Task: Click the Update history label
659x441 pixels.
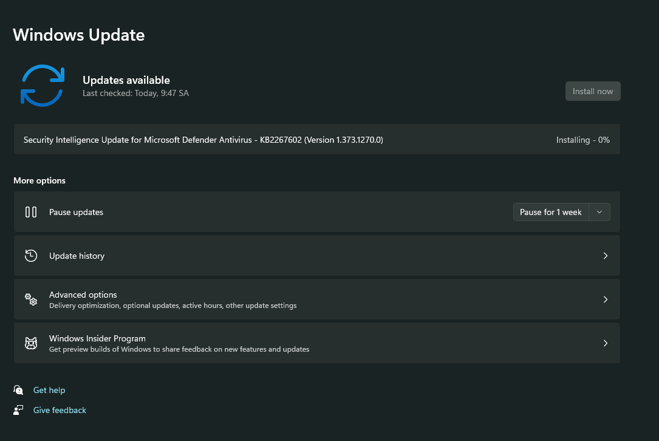Action: click(x=77, y=256)
